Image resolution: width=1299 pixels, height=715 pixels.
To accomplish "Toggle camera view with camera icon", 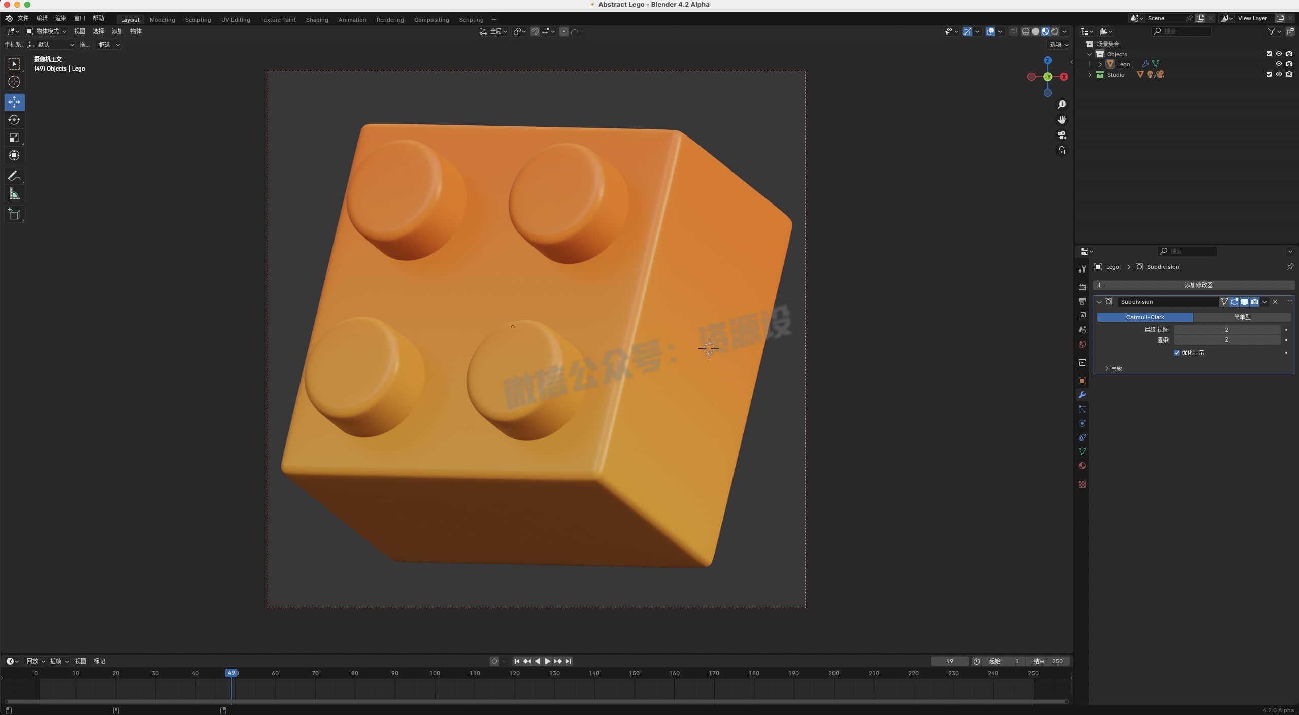I will point(1061,135).
